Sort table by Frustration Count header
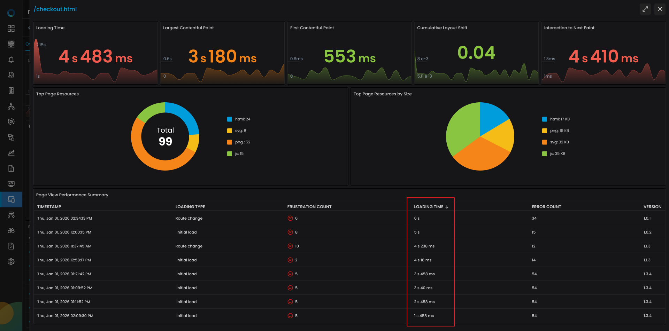 click(309, 207)
